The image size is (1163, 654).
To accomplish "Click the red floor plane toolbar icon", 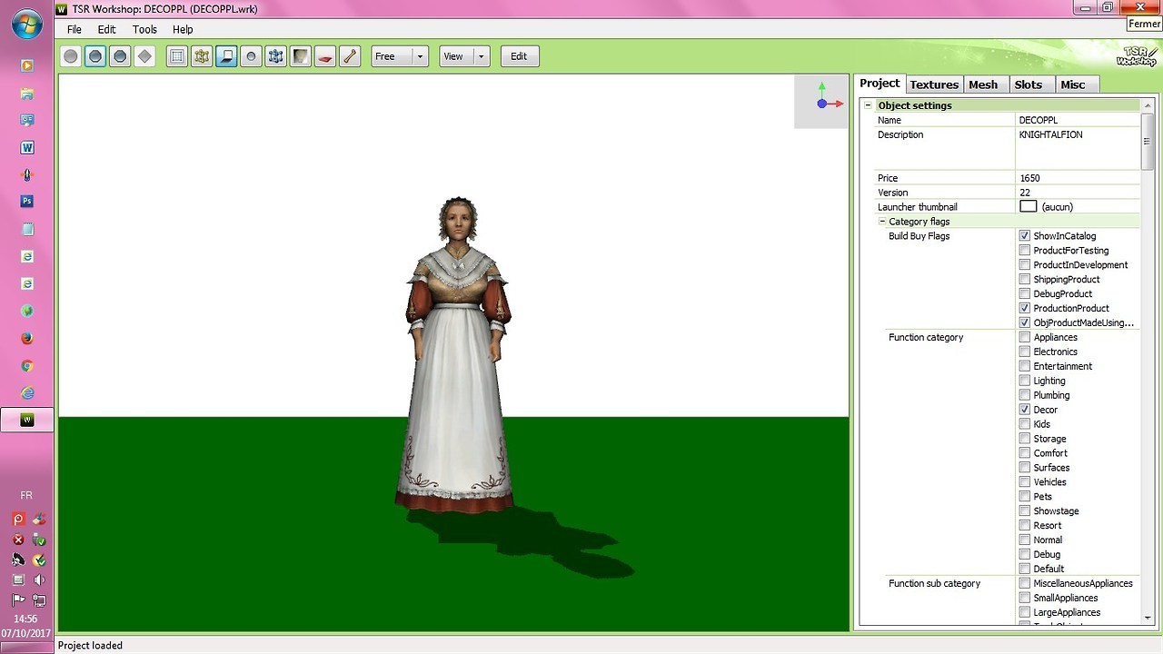I will click(325, 56).
